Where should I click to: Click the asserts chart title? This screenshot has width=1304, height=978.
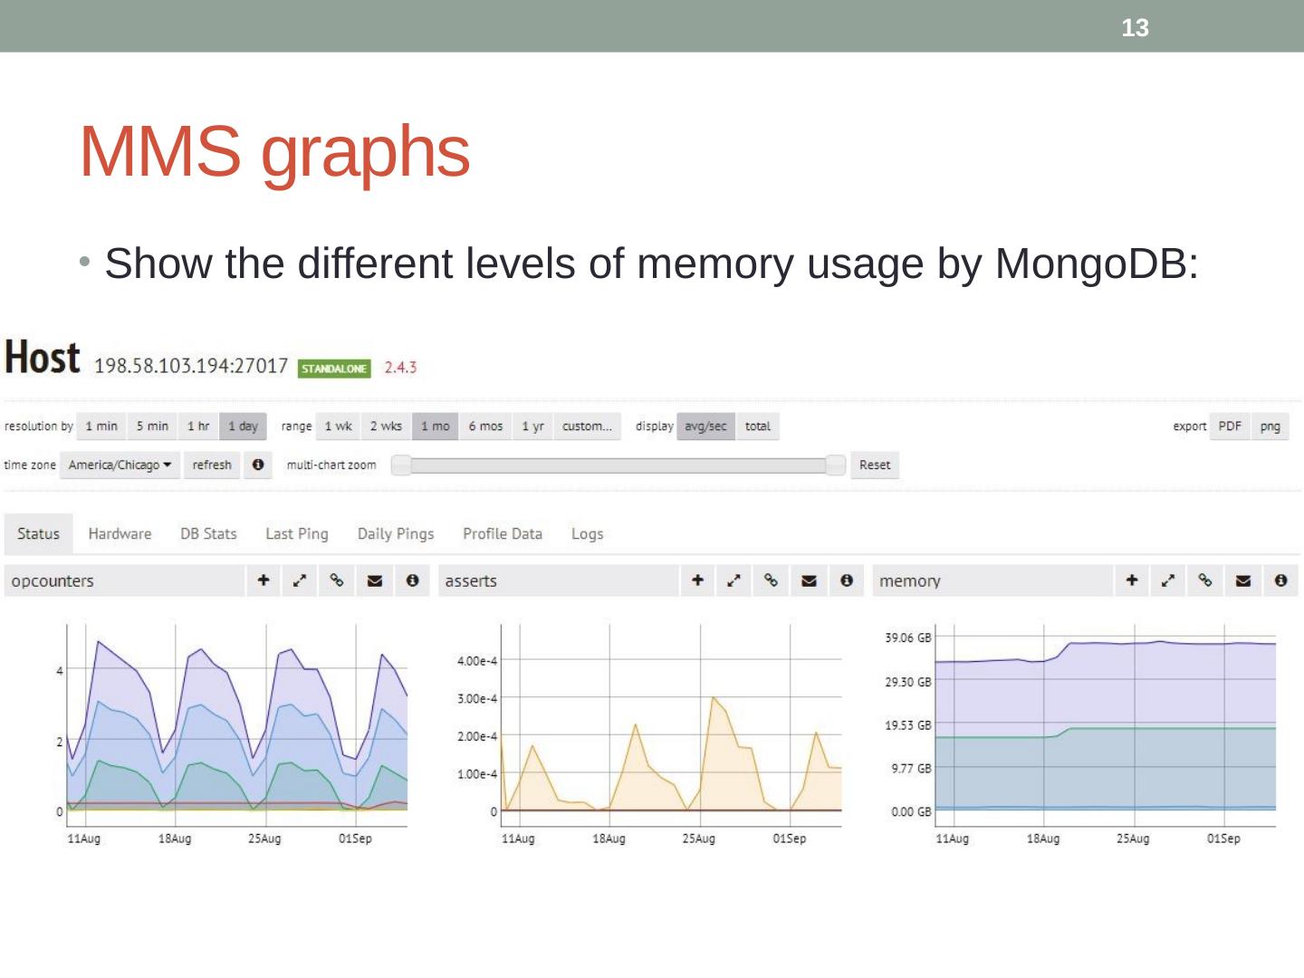point(471,581)
